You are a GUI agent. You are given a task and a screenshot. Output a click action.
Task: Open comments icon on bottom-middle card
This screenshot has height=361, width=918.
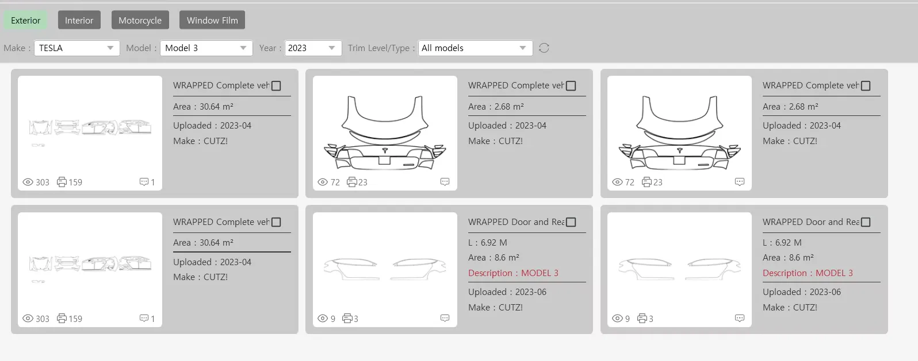[x=445, y=319]
